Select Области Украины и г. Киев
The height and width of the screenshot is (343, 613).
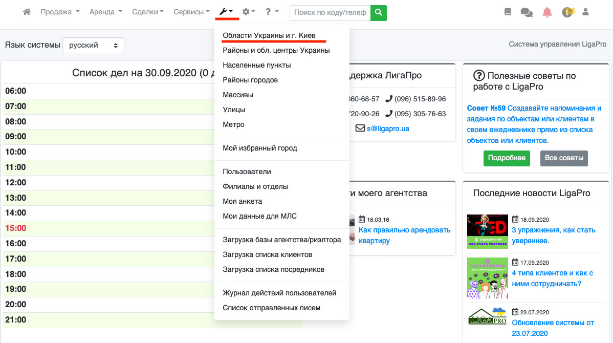coord(269,35)
